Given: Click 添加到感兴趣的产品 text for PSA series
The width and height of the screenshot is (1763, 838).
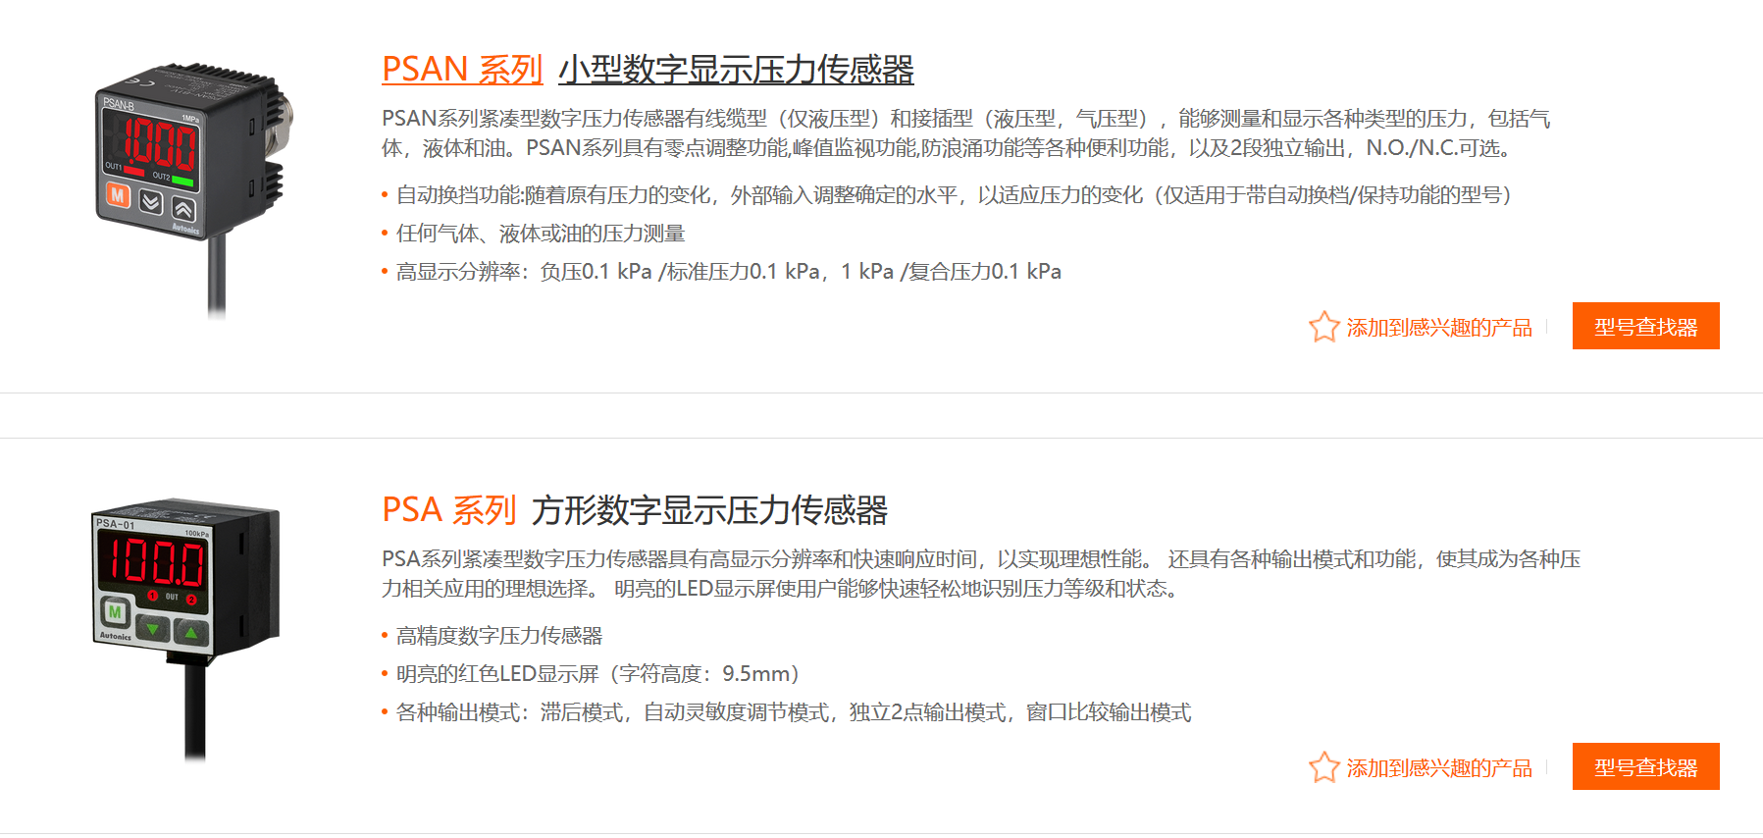Looking at the screenshot, I should click(1438, 768).
